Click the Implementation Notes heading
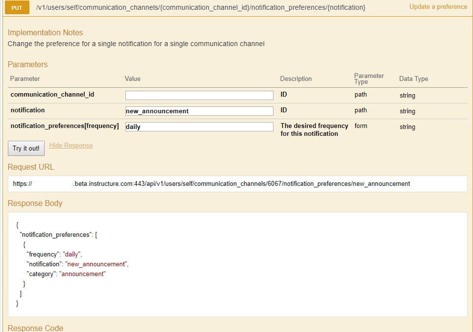The height and width of the screenshot is (332, 473). coord(45,33)
